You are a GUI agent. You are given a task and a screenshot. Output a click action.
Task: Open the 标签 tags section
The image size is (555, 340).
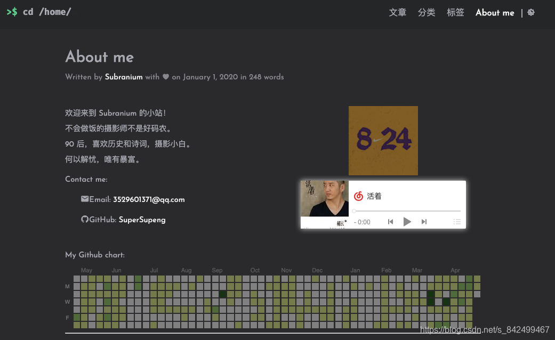tap(455, 12)
